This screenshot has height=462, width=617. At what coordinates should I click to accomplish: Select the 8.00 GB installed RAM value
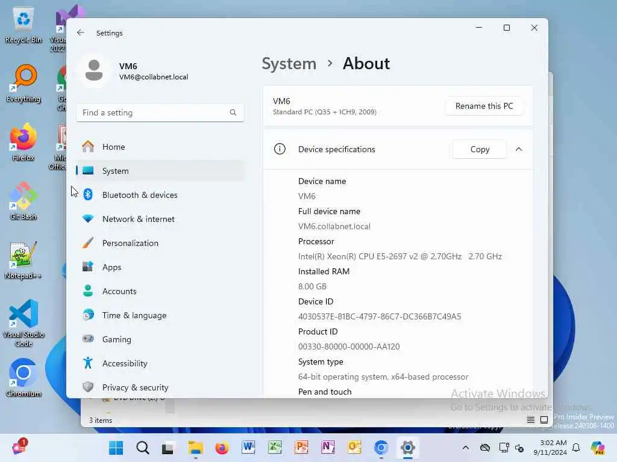pyautogui.click(x=312, y=286)
